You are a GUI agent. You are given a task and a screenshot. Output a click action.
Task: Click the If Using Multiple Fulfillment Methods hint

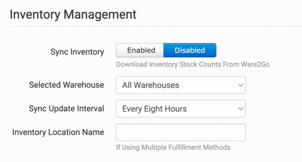(x=173, y=147)
